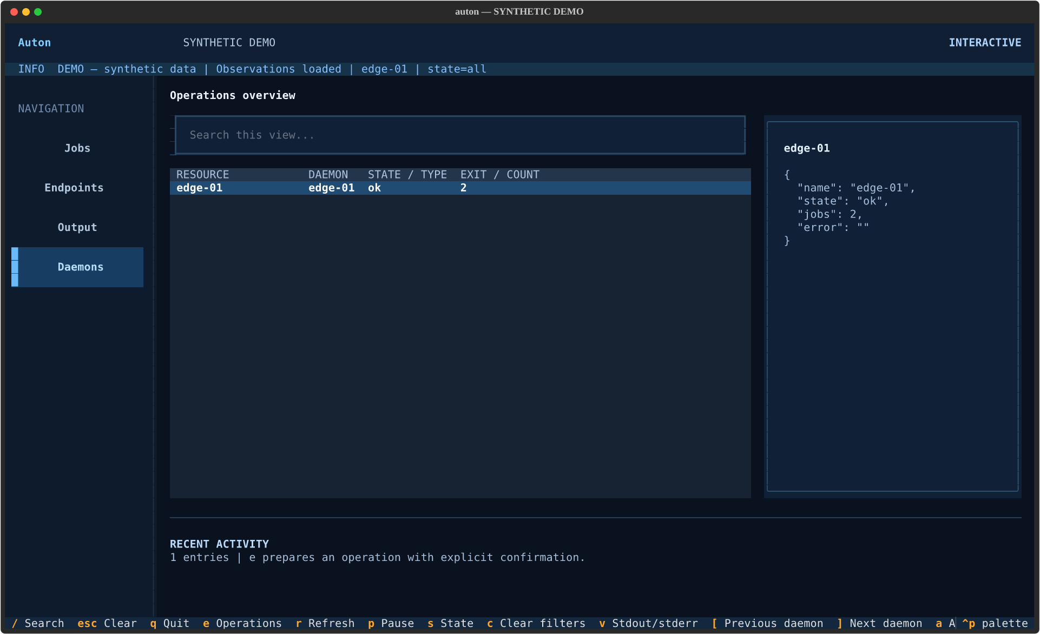Select the edge-01 row in table

pos(460,188)
